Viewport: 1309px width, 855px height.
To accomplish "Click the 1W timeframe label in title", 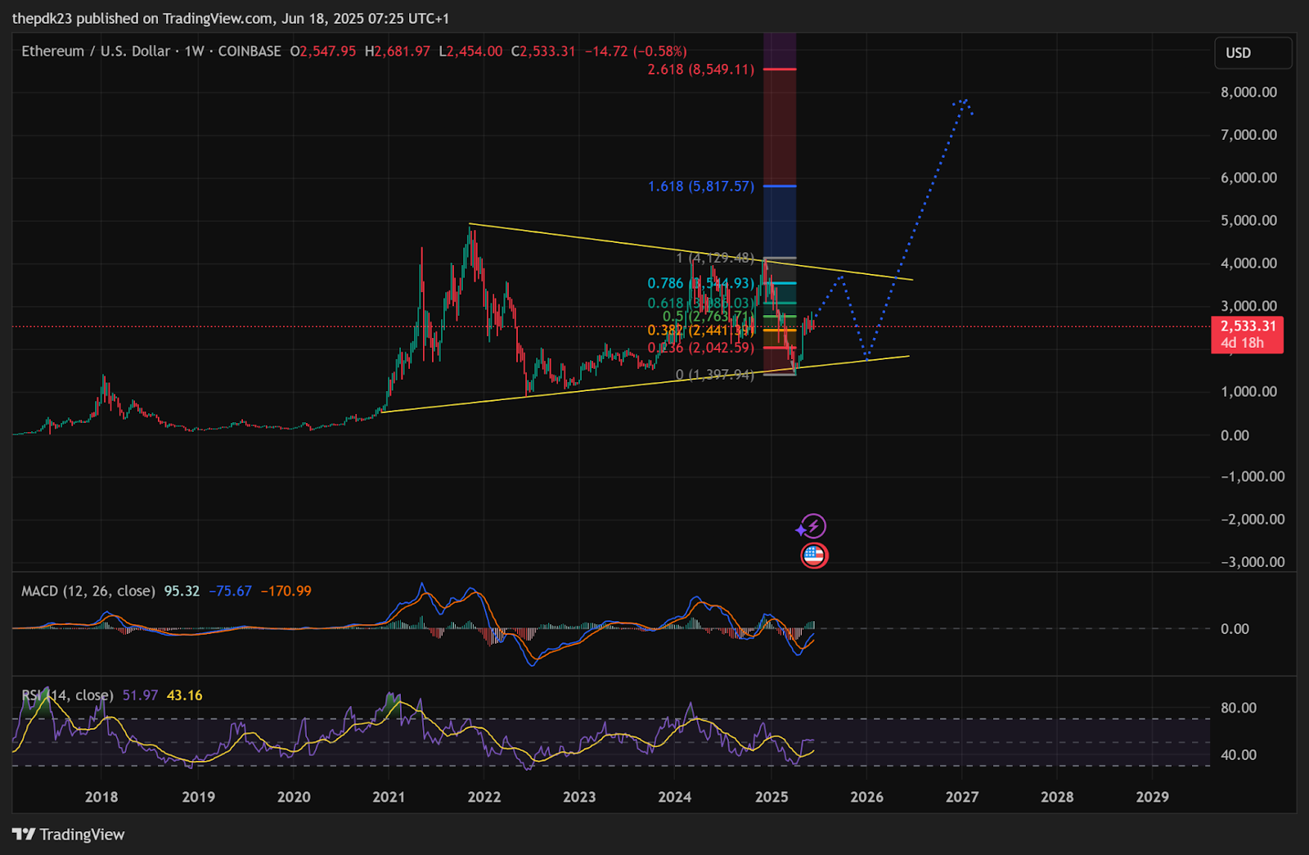I will [x=194, y=51].
